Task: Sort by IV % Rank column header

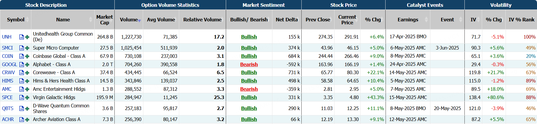Action: (x=521, y=20)
